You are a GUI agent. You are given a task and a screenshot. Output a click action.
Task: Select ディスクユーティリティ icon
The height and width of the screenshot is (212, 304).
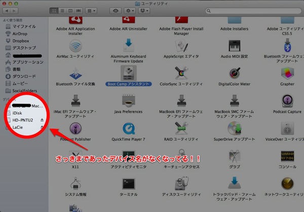coord(181,184)
